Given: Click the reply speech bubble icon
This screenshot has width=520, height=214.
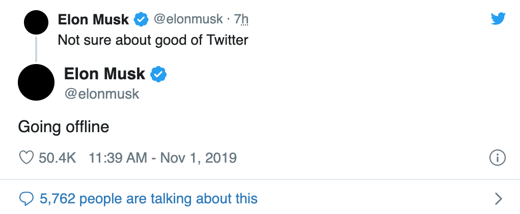Looking at the screenshot, I should click(25, 198).
